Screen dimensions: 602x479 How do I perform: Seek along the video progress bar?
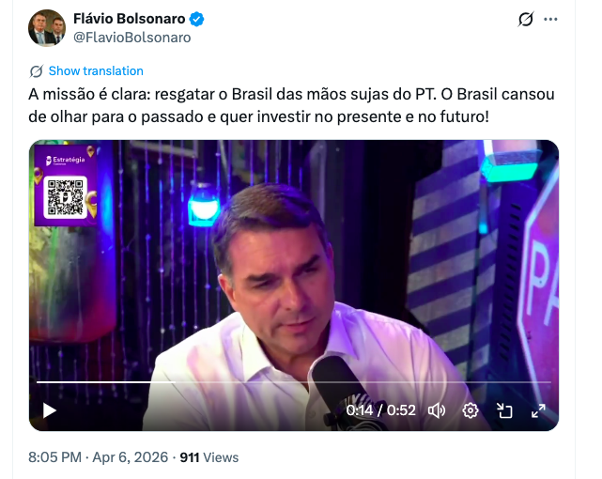pyautogui.click(x=294, y=382)
